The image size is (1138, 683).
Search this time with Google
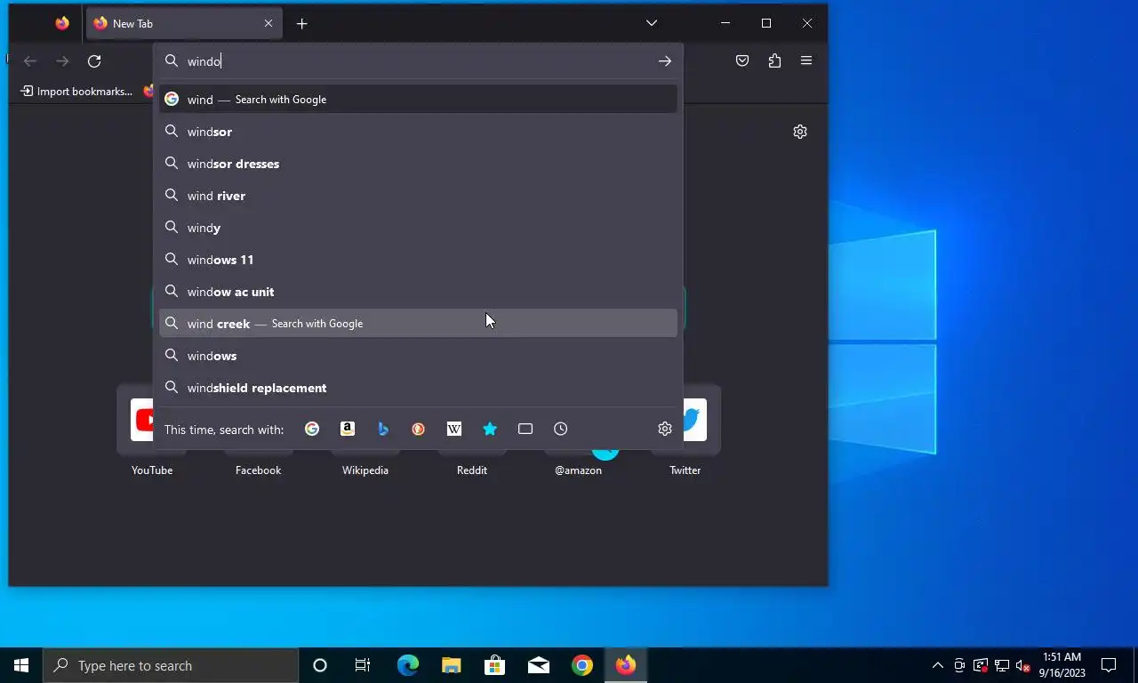pyautogui.click(x=312, y=429)
